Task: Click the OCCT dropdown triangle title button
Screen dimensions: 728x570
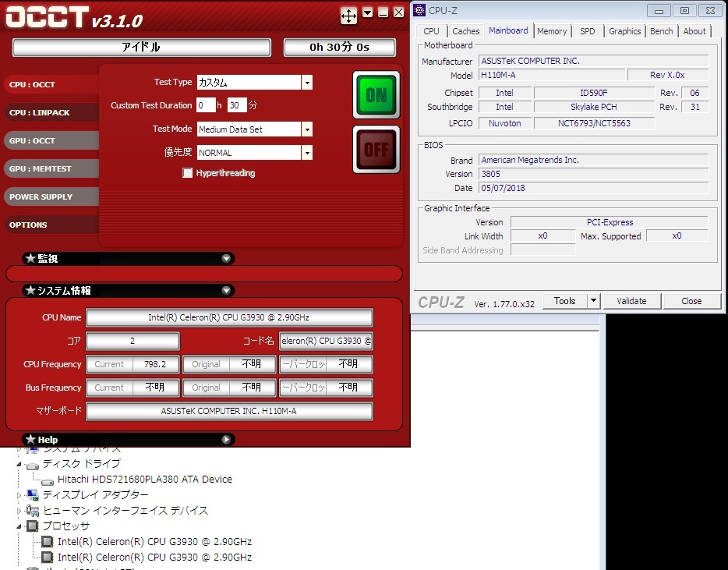Action: coord(367,12)
